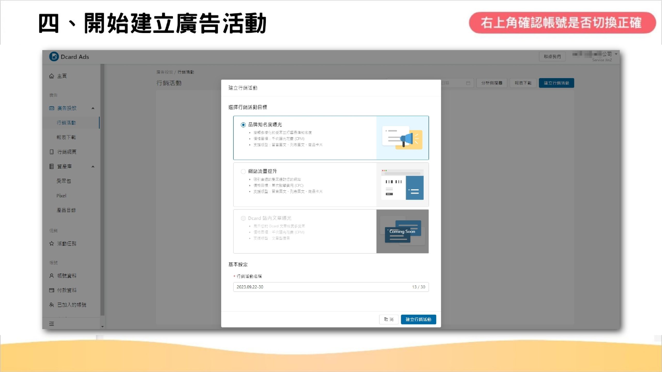Click the 網站流量提升 option title
This screenshot has height=372, width=662.
point(262,172)
